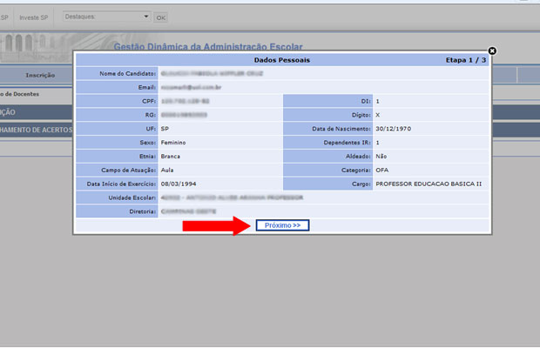
Task: Click the Etnia value Branca
Action: [x=172, y=157]
